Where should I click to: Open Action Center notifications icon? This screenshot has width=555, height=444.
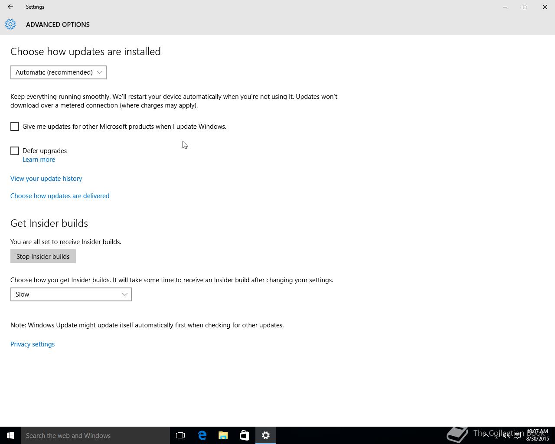coord(517,435)
